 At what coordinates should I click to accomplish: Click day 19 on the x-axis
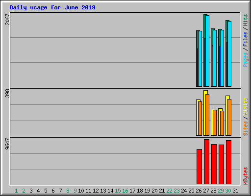147,191
